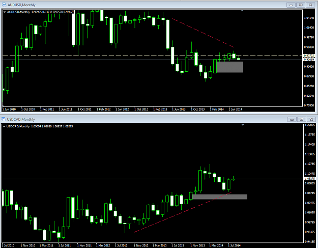This screenshot has height=248, width=318.
Task: Close the USDCAD,Monthly chart window
Action: [x=311, y=119]
